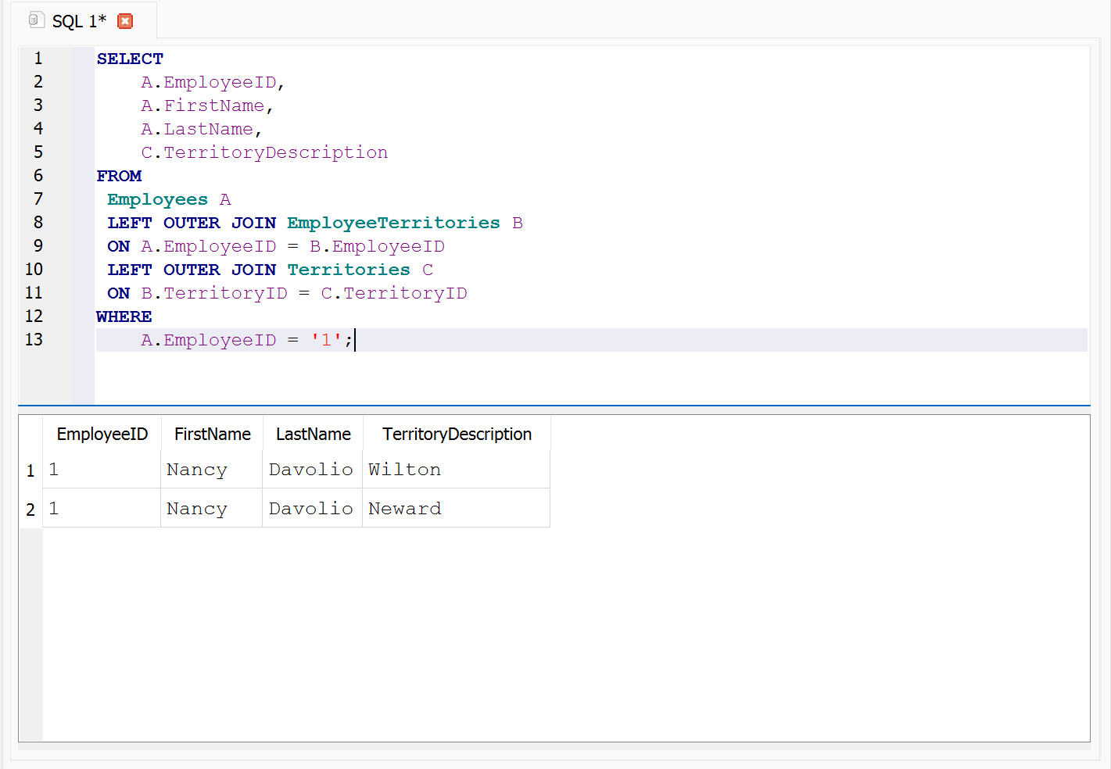Click the top-left corner cell of results grid
Image resolution: width=1111 pixels, height=769 pixels.
(30, 434)
